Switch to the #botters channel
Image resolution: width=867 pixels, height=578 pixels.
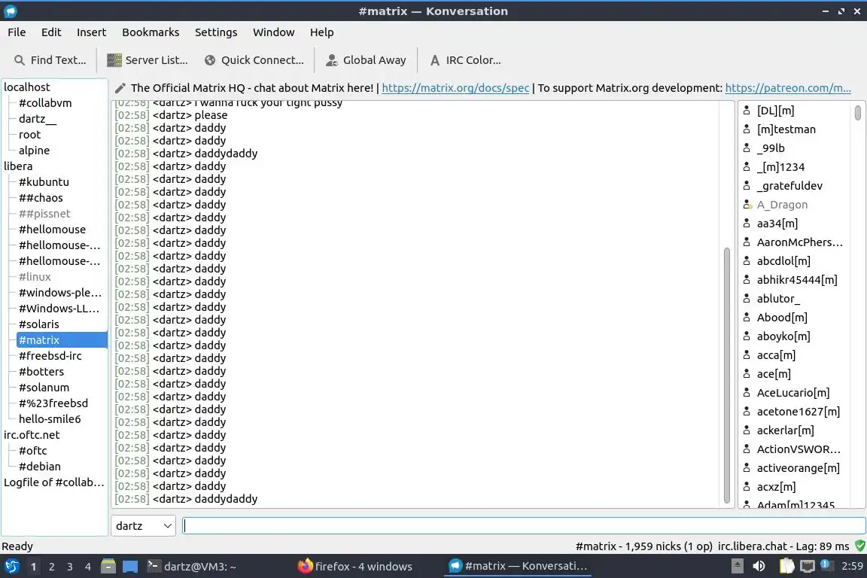pos(41,372)
